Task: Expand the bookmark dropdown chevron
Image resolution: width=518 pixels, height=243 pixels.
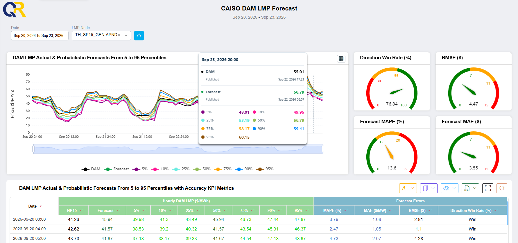Action: pos(433,188)
